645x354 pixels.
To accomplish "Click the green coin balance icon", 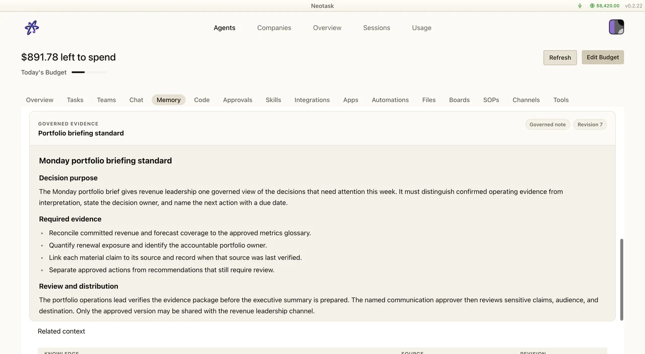I will click(x=592, y=6).
